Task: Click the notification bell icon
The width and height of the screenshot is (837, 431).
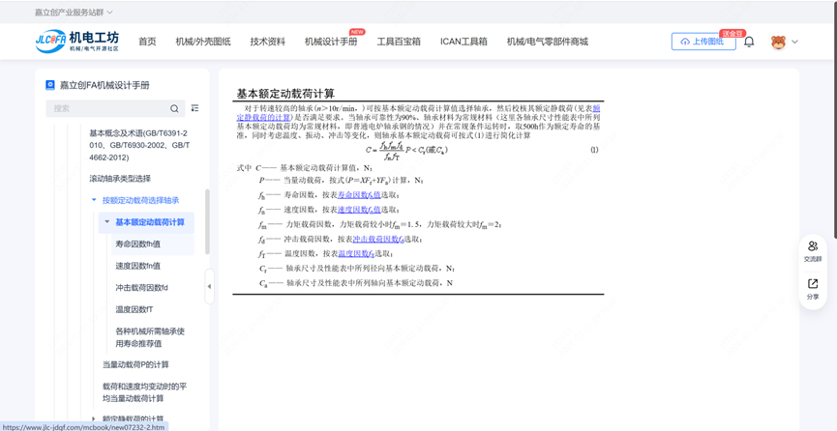Action: pyautogui.click(x=749, y=42)
